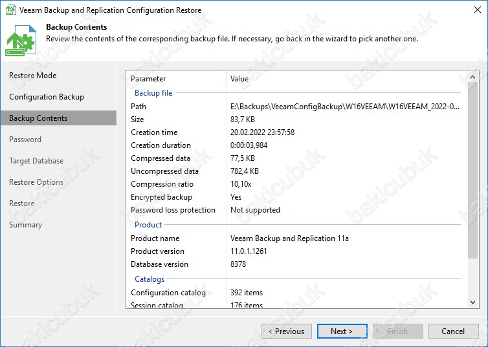Click the Compression ratio label
The image size is (488, 347).
click(162, 184)
